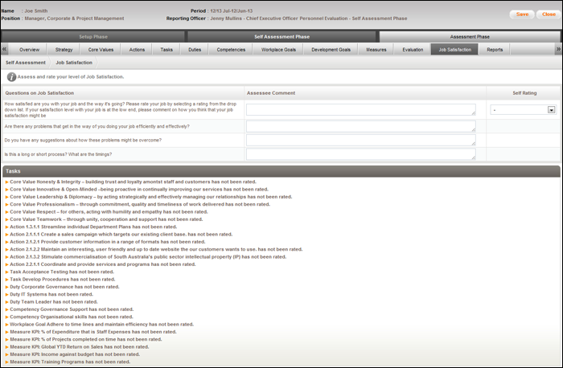Click arrow beside Action 2.1.1.1 sales campaign

6,235
